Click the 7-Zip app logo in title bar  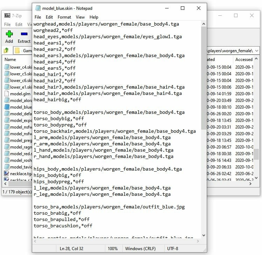coord(7,15)
